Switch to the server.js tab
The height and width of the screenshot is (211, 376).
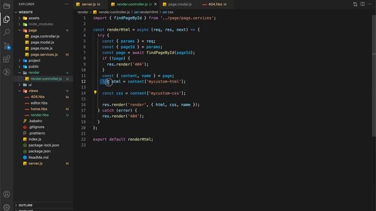[88, 4]
